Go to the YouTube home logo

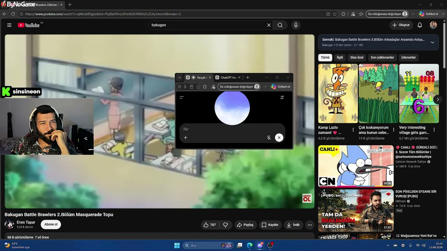(x=29, y=25)
